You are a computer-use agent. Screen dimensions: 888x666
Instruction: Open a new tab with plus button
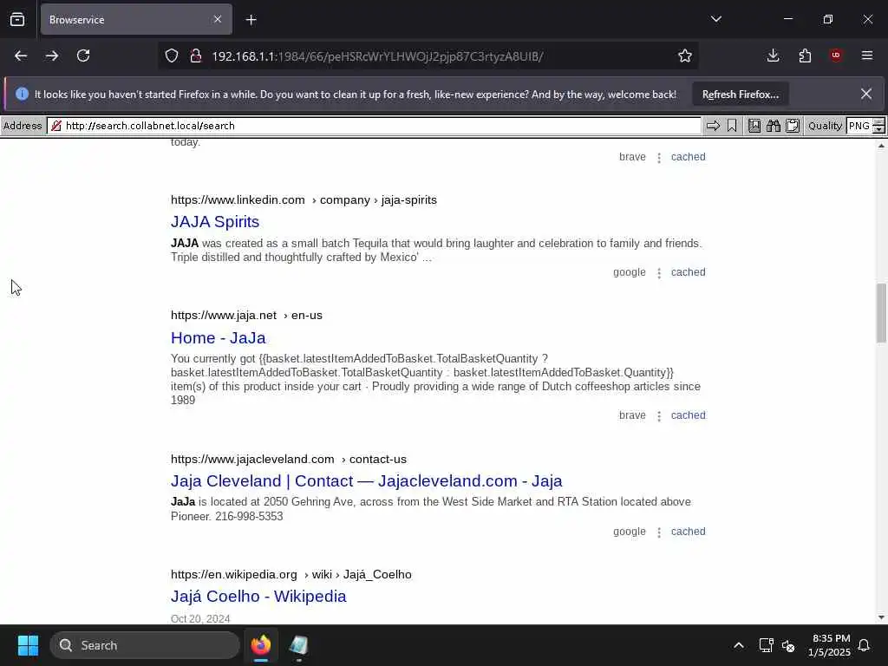[x=251, y=20]
